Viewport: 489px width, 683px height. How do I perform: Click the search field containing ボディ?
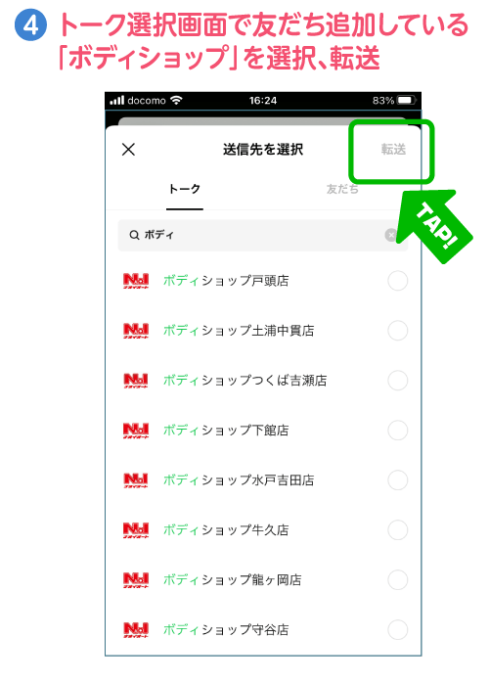[262, 235]
